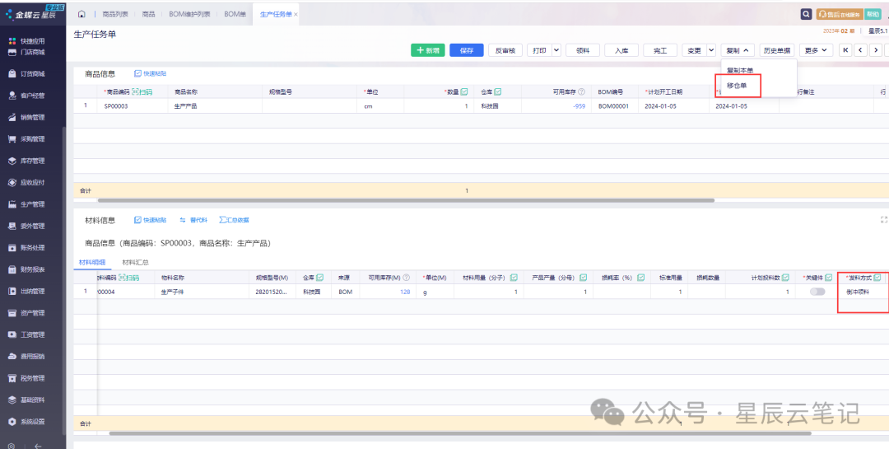Click the blue 保存 button
The width and height of the screenshot is (889, 449).
pos(467,50)
